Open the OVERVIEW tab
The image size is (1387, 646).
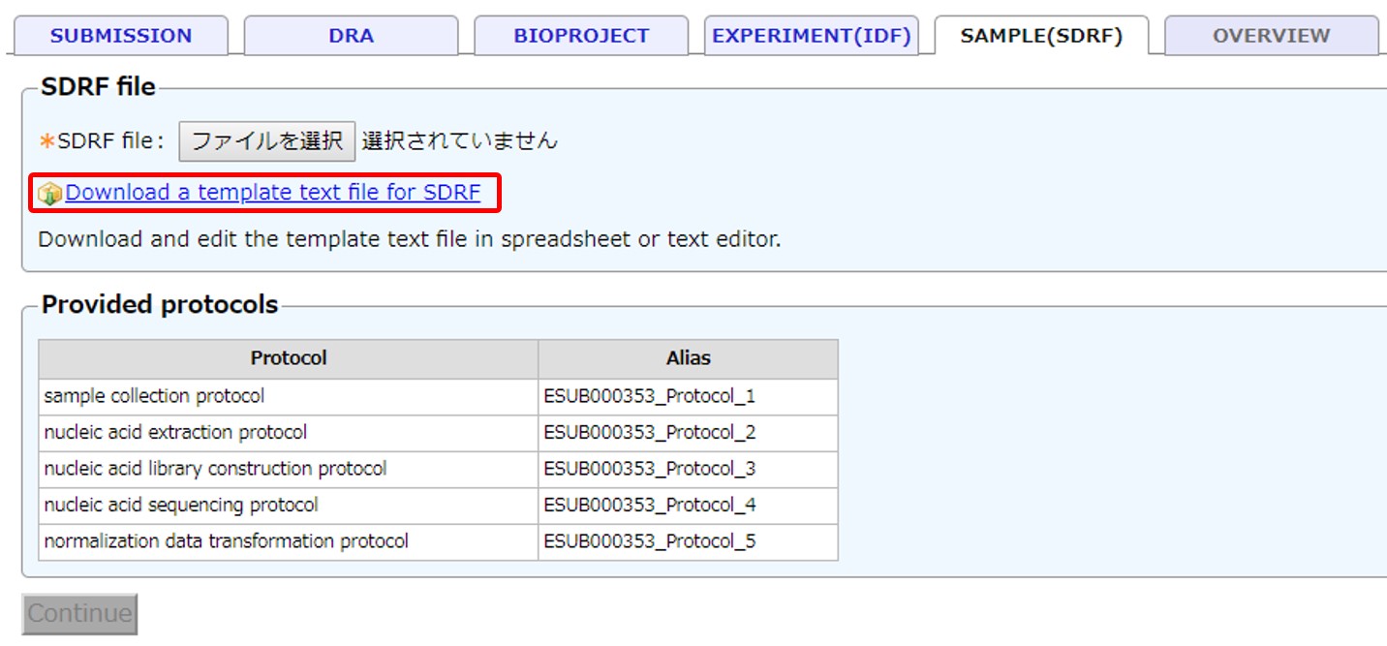coord(1271,36)
